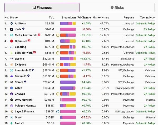
Task: Open the zkSync project link
Action: [x=19, y=59]
